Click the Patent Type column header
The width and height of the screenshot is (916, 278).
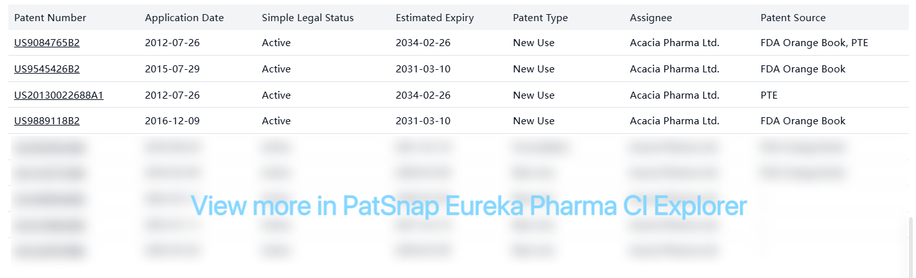[540, 18]
